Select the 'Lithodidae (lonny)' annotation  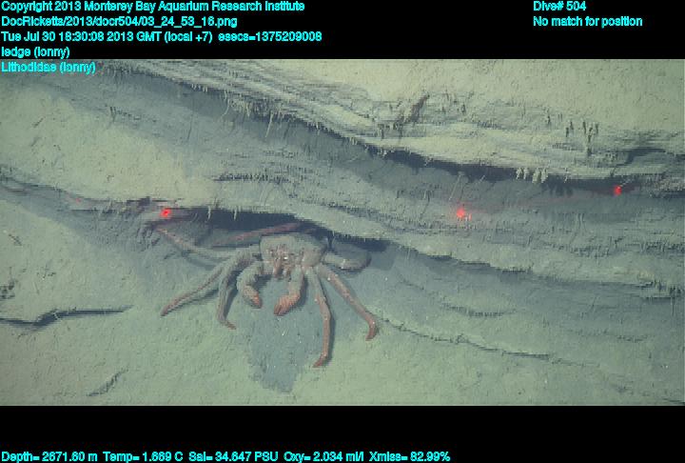(x=49, y=67)
